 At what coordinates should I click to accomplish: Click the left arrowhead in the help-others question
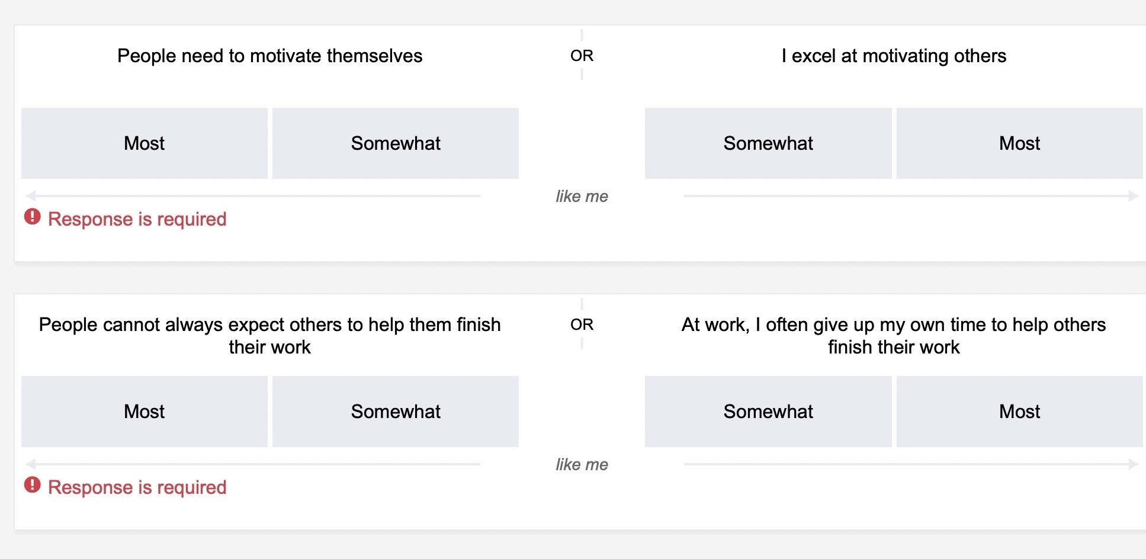31,464
